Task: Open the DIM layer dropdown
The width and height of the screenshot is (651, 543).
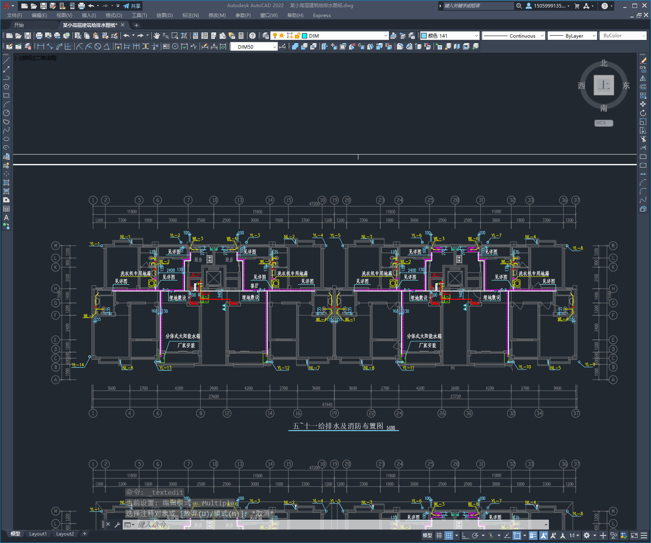Action: click(385, 36)
